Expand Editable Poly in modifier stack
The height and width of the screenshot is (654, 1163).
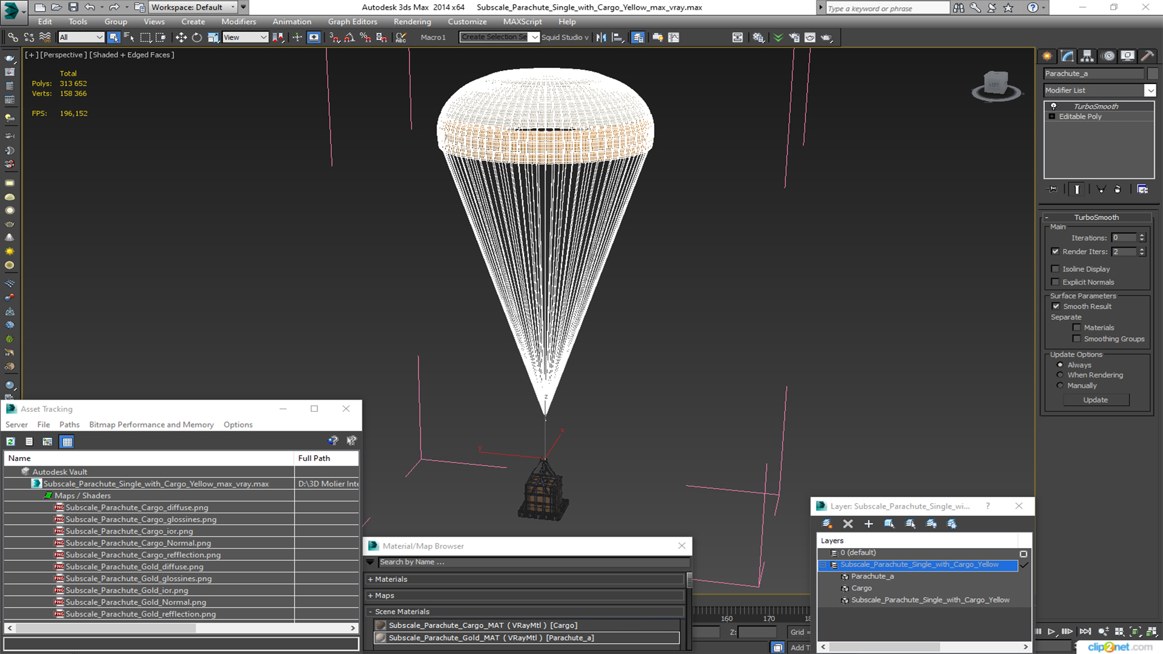(1052, 117)
